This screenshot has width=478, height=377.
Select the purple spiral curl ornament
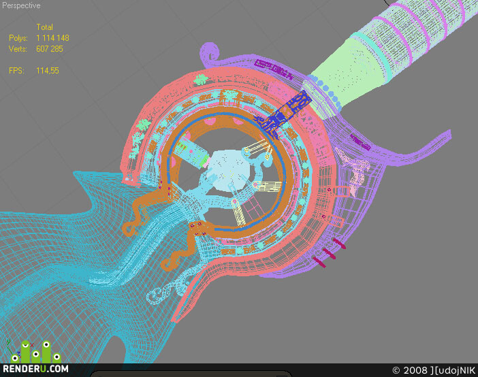(210, 52)
